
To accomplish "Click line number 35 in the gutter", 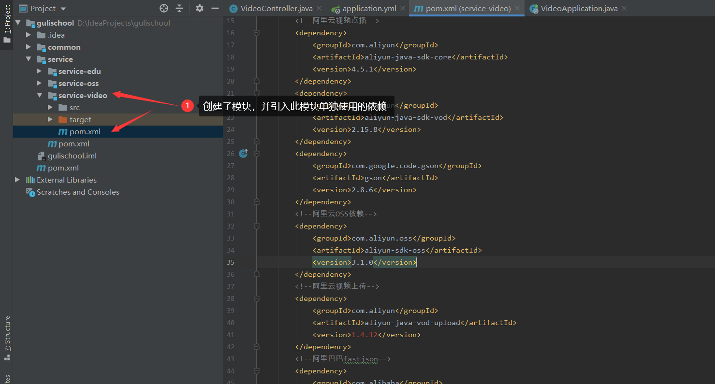I will coord(230,262).
